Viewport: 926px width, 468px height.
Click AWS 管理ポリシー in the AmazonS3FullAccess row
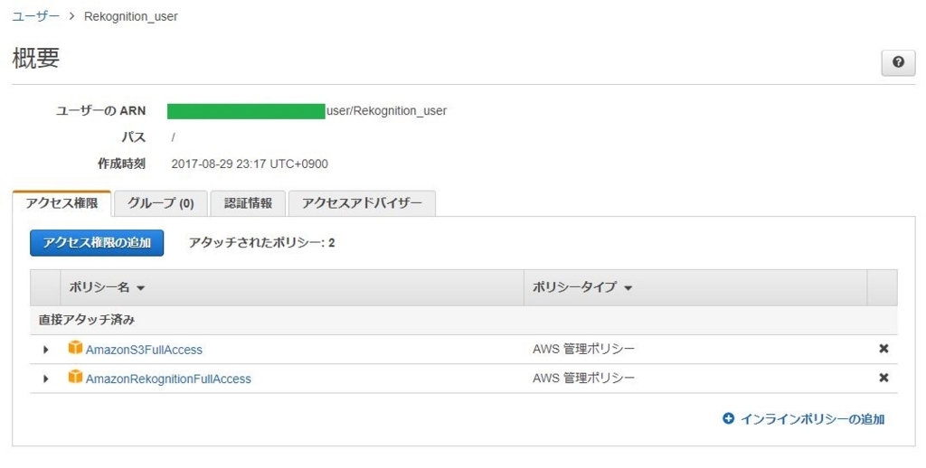[x=583, y=349]
